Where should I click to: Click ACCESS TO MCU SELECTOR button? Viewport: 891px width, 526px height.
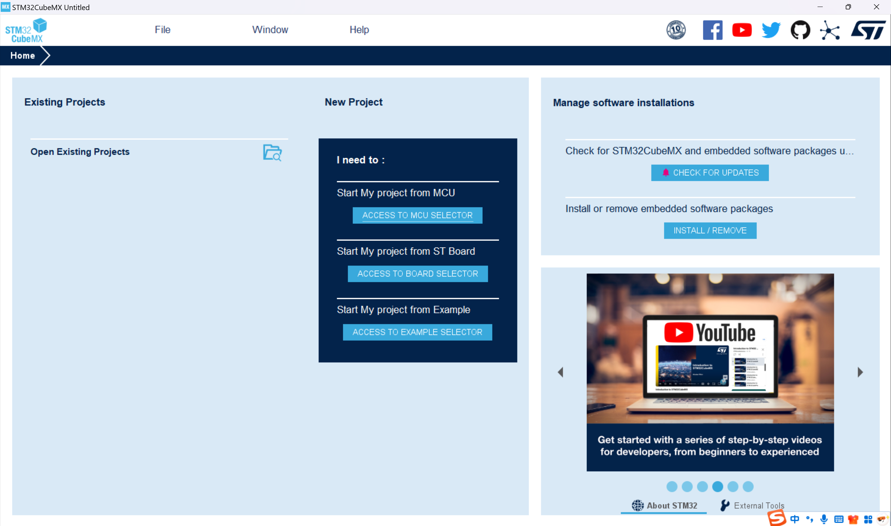417,215
